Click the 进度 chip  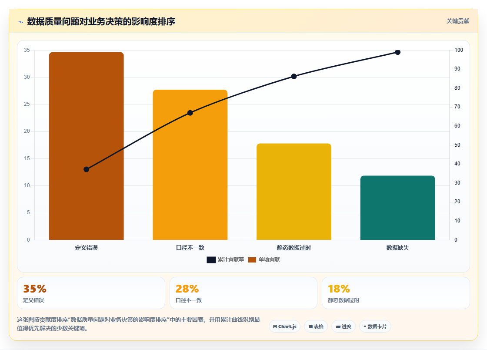point(344,326)
